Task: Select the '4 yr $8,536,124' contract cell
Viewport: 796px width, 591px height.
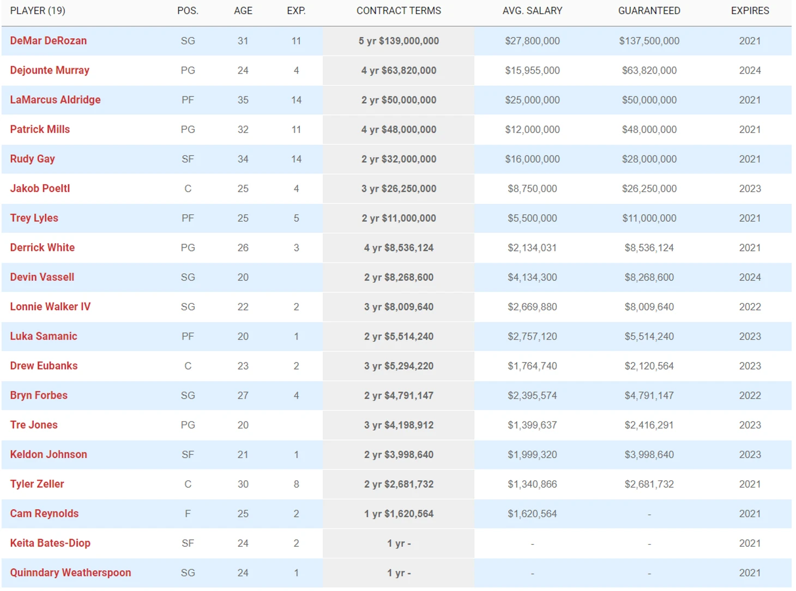Action: pos(399,248)
